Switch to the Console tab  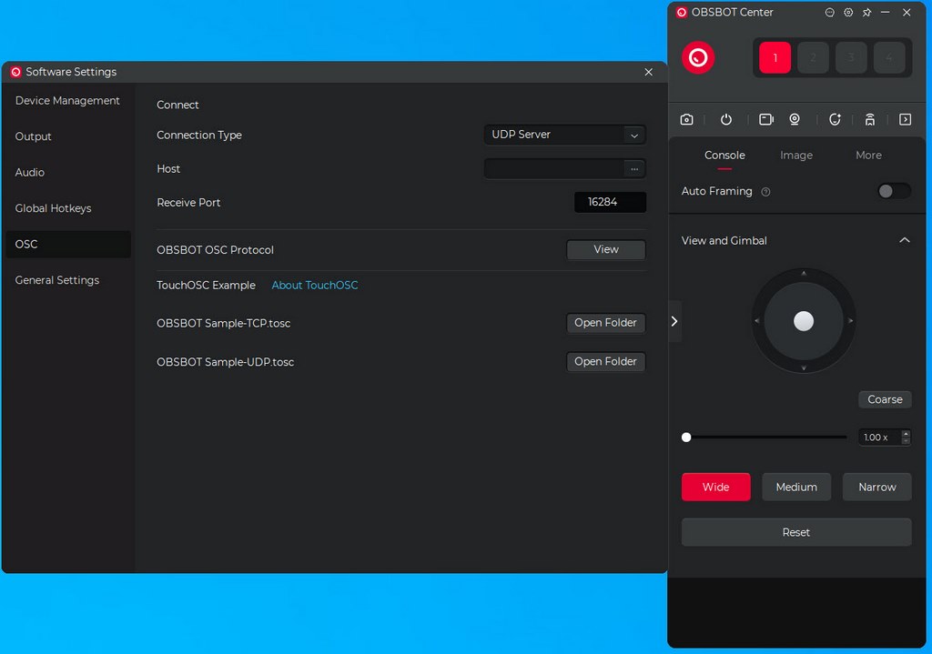pyautogui.click(x=724, y=156)
